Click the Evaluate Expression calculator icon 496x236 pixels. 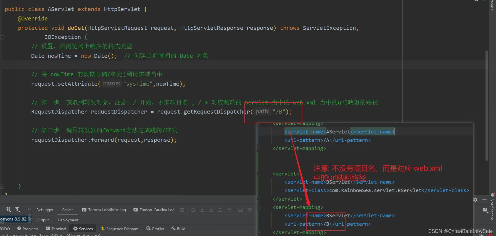241,210
